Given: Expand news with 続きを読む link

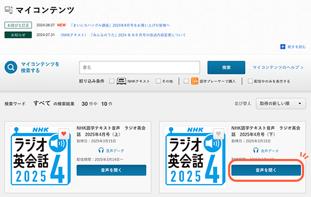Looking at the screenshot, I should [296, 47].
